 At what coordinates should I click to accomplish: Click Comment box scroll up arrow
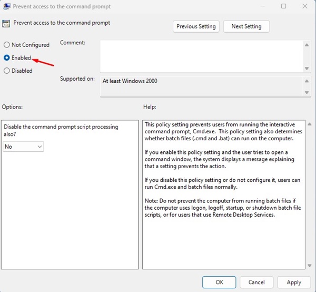click(307, 45)
